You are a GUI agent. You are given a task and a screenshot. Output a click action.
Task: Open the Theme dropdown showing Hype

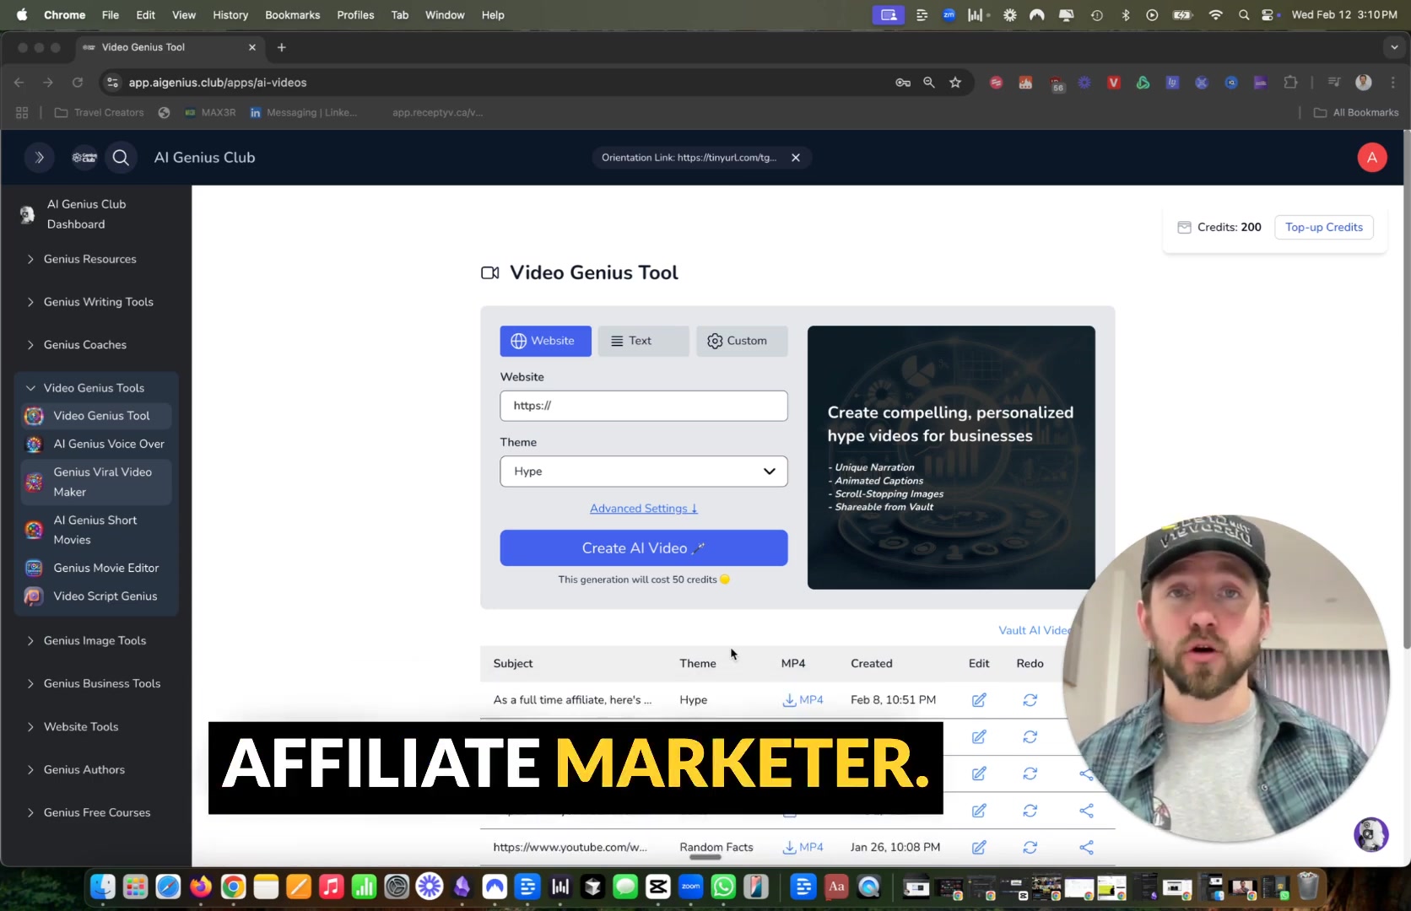(x=644, y=472)
